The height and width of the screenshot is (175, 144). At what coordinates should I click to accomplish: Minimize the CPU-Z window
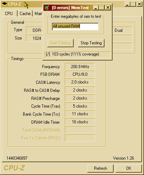click(127, 4)
